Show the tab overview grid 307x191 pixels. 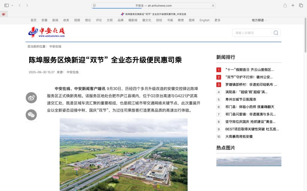click(301, 6)
